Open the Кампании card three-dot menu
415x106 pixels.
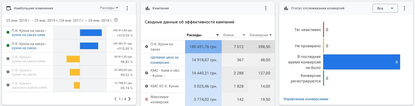click(266, 8)
